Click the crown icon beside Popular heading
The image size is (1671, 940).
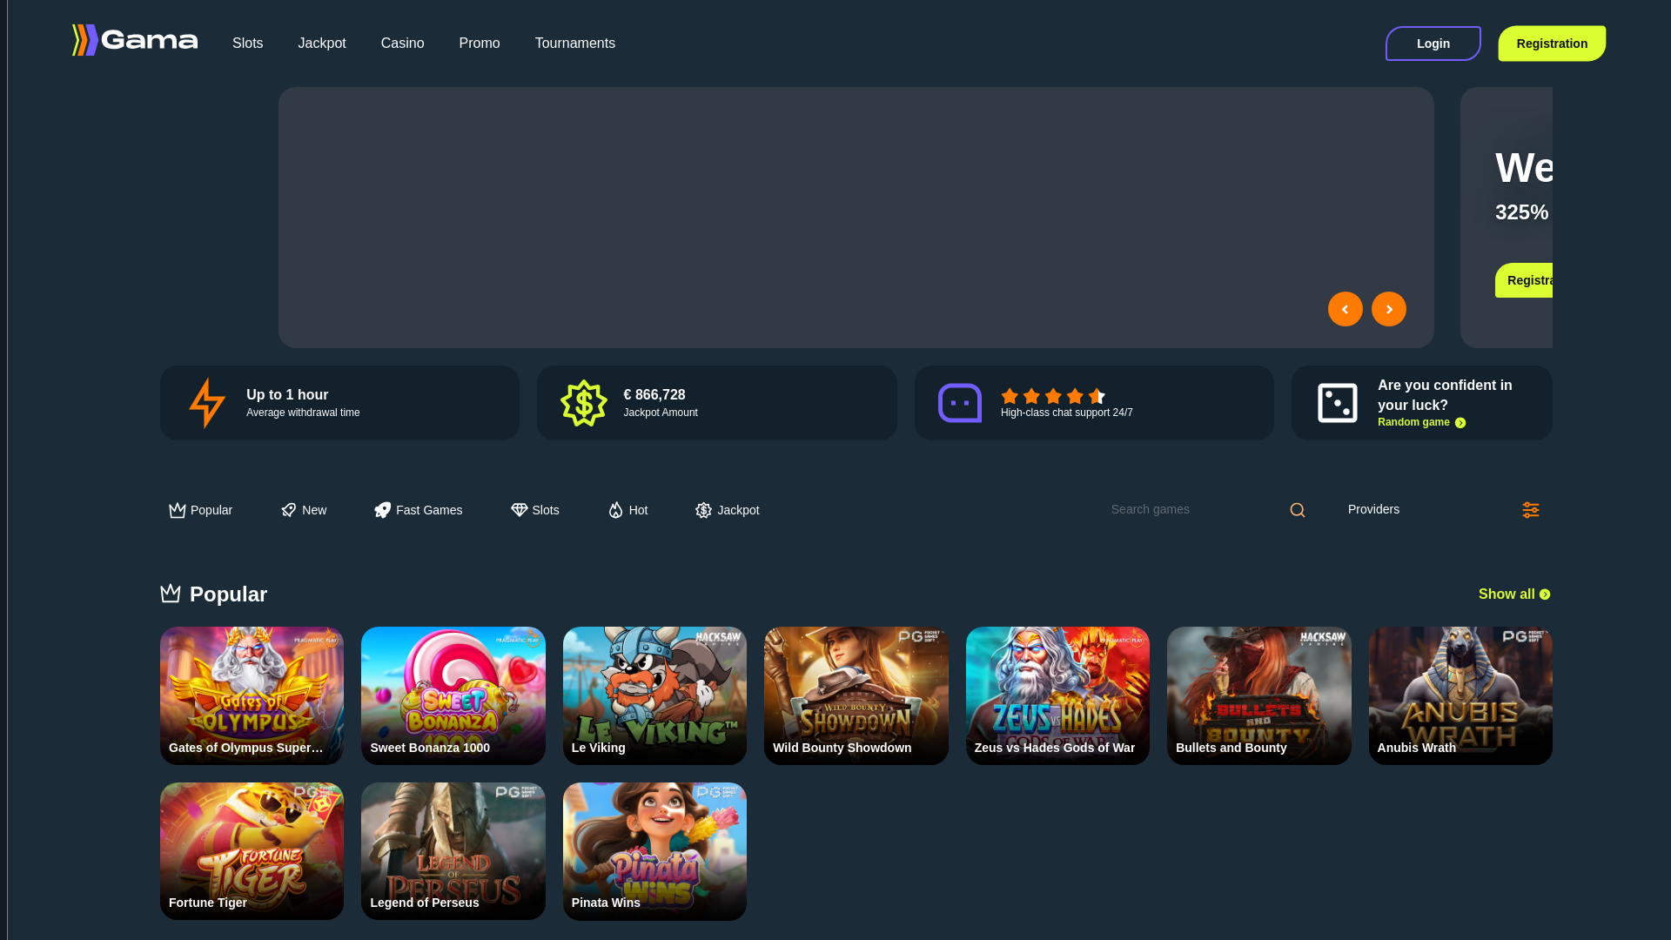point(171,594)
